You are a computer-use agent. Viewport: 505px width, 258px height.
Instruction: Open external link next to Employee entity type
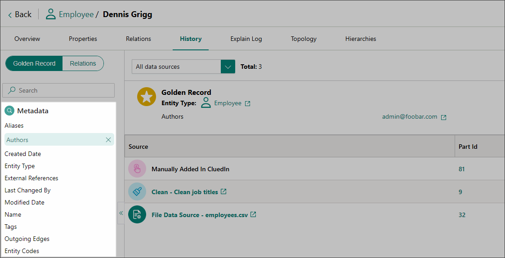coord(247,103)
